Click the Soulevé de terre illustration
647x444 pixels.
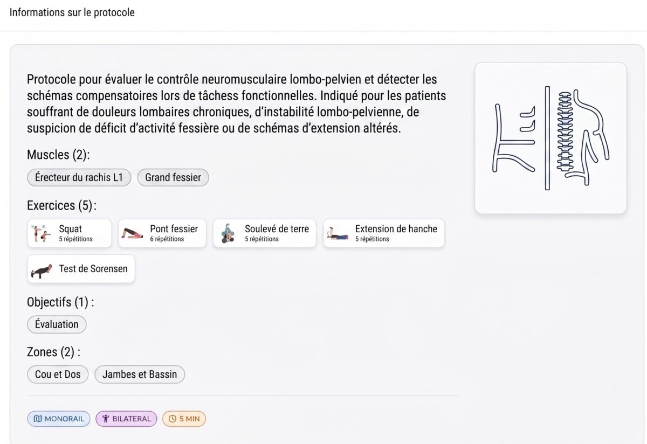pyautogui.click(x=228, y=233)
